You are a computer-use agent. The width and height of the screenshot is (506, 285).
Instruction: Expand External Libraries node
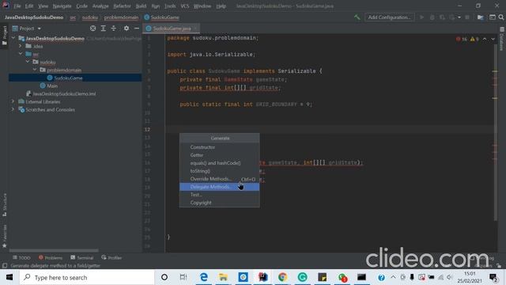[13, 101]
